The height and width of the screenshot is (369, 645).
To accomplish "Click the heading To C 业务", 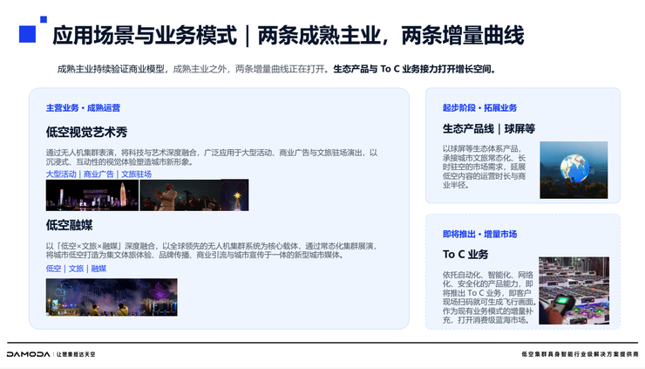I will (465, 255).
